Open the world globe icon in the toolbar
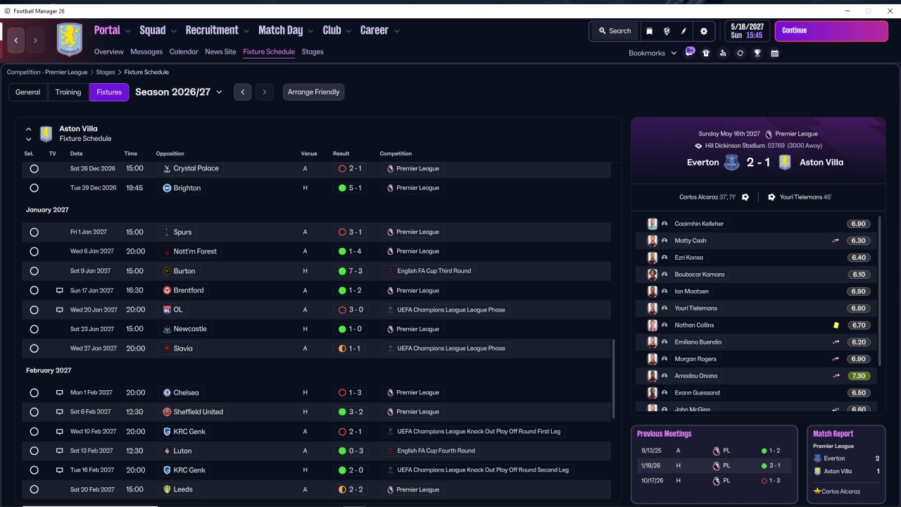This screenshot has height=507, width=901. coord(666,31)
